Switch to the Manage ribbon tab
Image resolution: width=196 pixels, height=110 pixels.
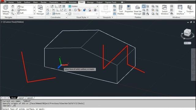tap(90, 2)
